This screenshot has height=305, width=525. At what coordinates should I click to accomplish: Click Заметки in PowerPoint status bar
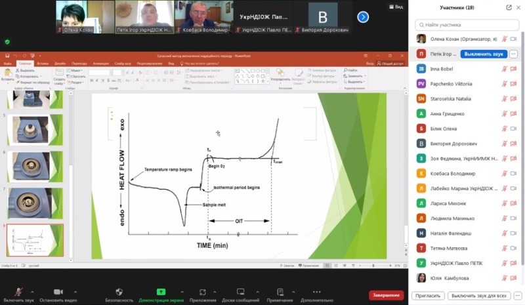[287, 266]
